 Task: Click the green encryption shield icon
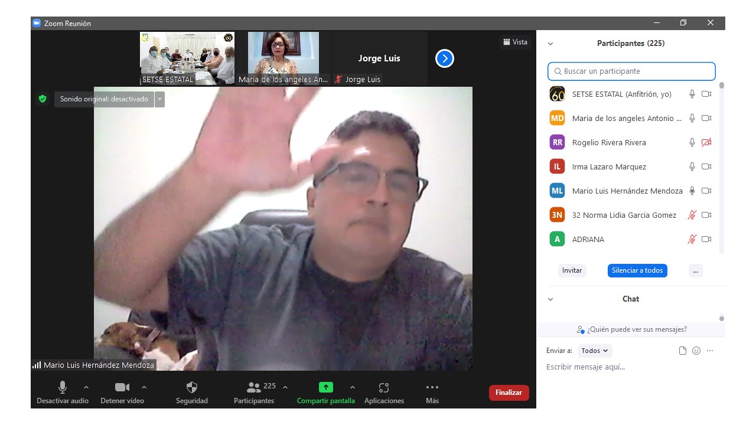[x=43, y=99]
